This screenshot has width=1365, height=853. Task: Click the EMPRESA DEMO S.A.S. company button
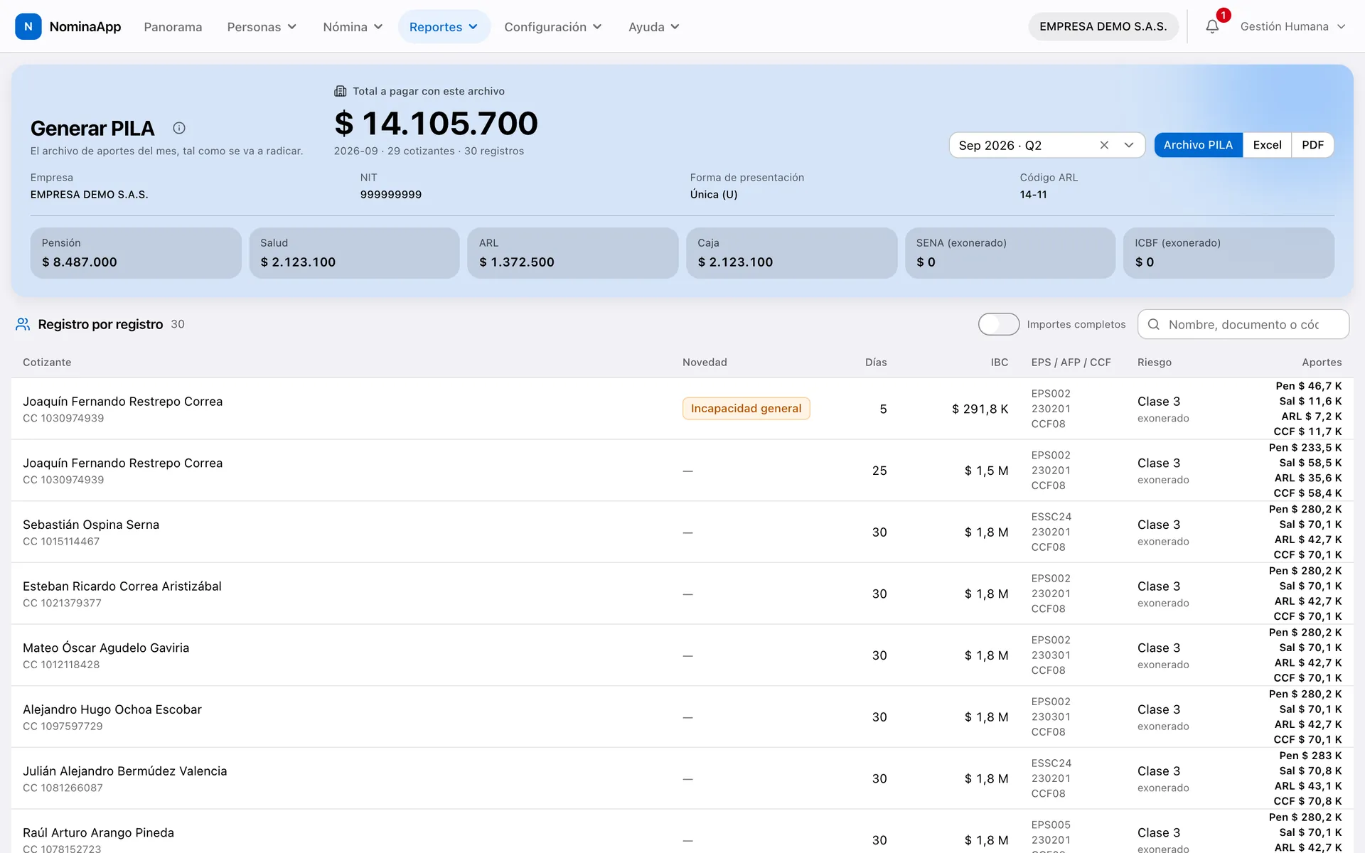pyautogui.click(x=1103, y=26)
